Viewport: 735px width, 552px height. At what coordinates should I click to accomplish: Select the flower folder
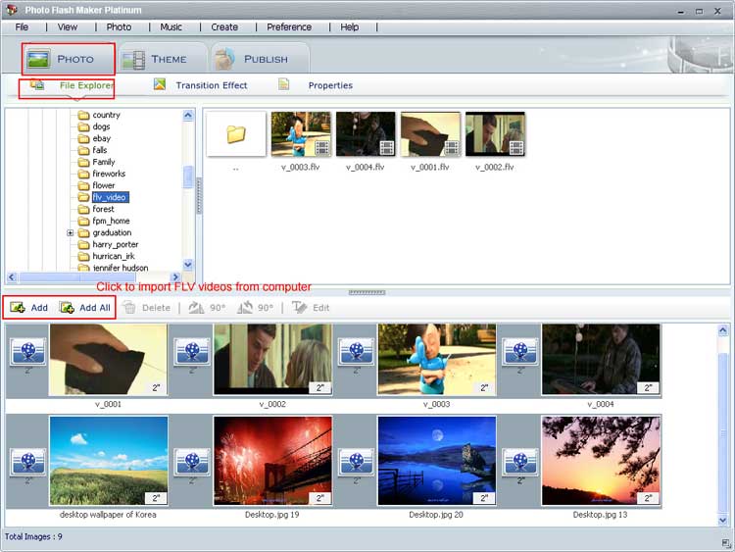(x=97, y=185)
